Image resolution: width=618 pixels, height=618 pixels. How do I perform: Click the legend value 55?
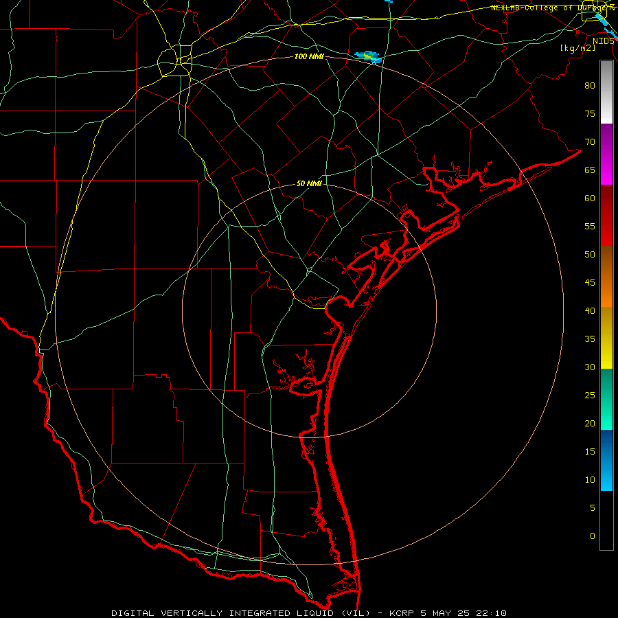click(590, 226)
